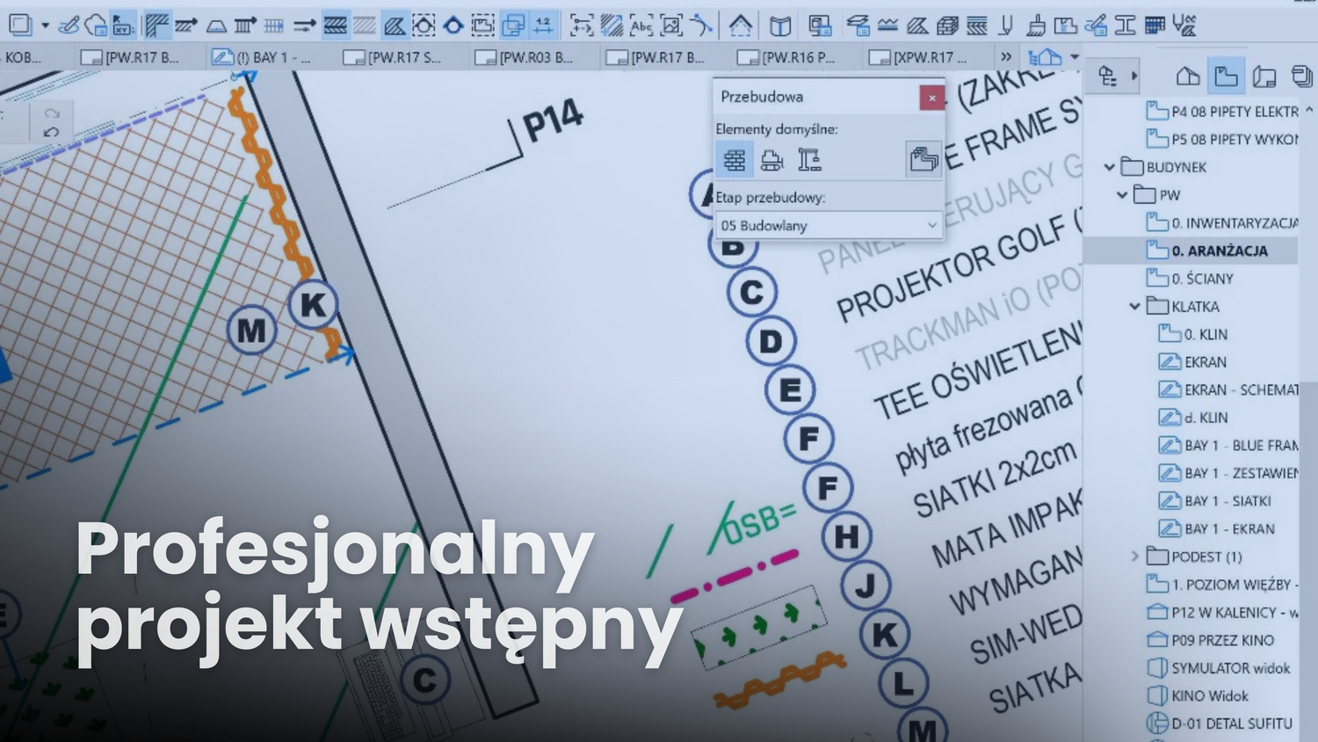1318x742 pixels.
Task: Open the D-01 DETAL SUFITU view
Action: pos(1231,724)
